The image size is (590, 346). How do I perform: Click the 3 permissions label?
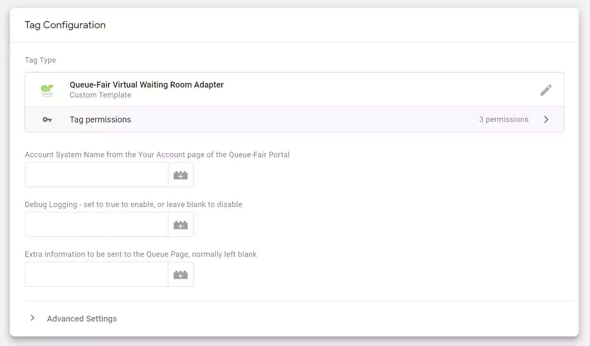504,119
